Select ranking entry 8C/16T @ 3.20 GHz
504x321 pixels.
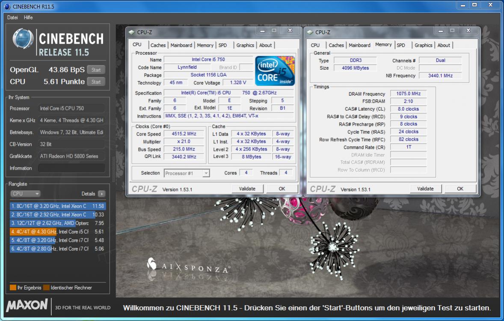(x=57, y=206)
